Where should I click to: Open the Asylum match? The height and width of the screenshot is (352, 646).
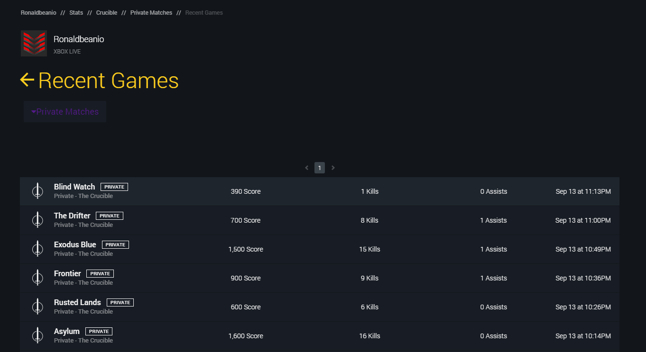[320, 336]
